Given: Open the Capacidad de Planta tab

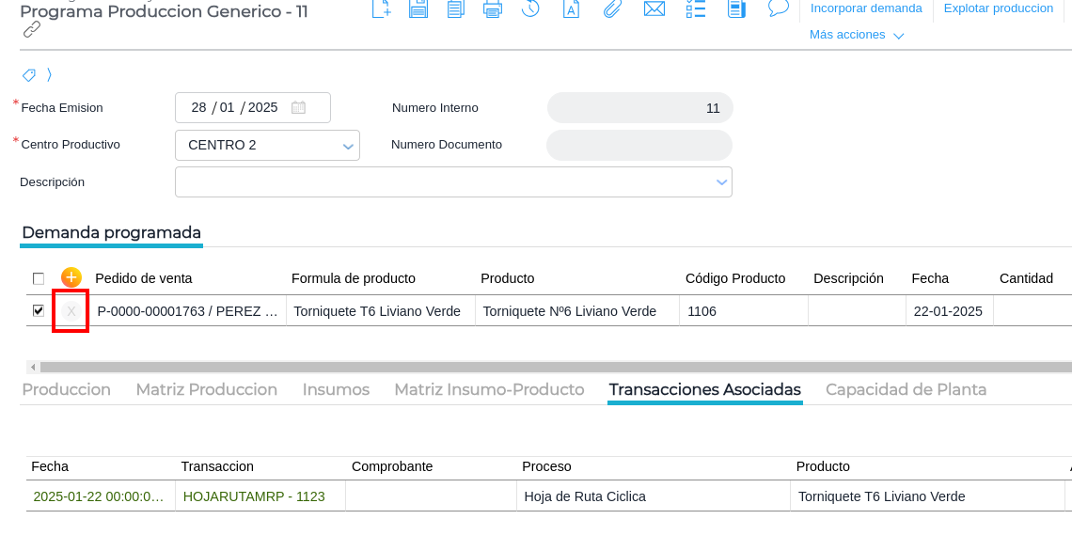Looking at the screenshot, I should click(906, 389).
